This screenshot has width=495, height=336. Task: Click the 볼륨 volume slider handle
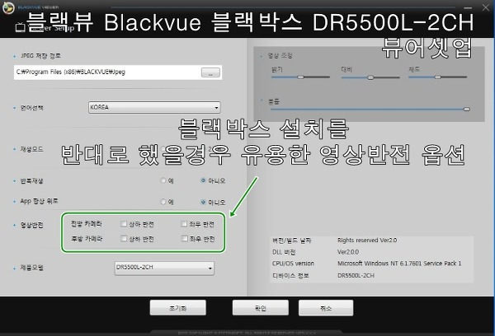pos(467,109)
